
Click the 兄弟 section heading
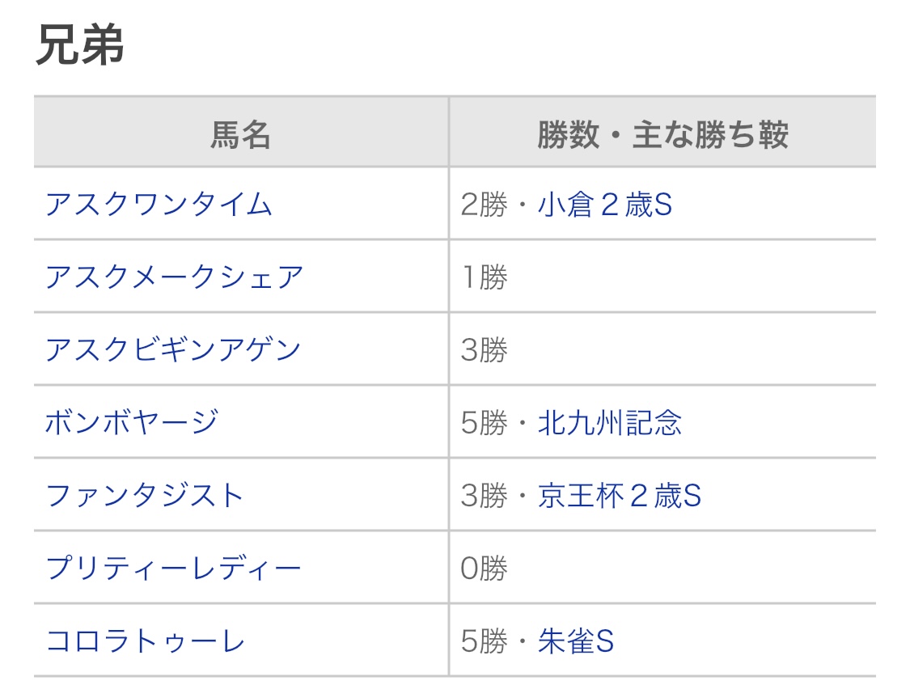[79, 46]
